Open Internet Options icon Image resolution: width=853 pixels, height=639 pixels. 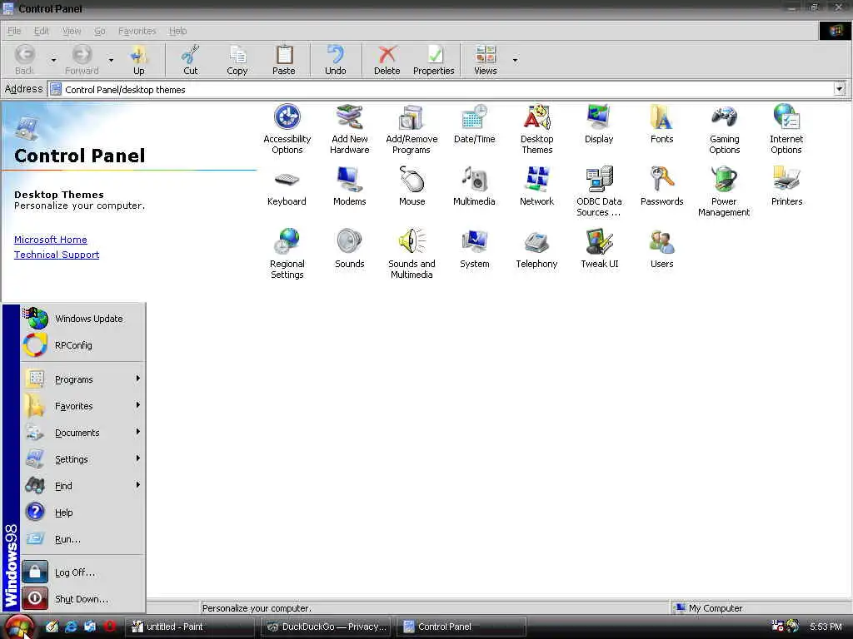point(786,129)
